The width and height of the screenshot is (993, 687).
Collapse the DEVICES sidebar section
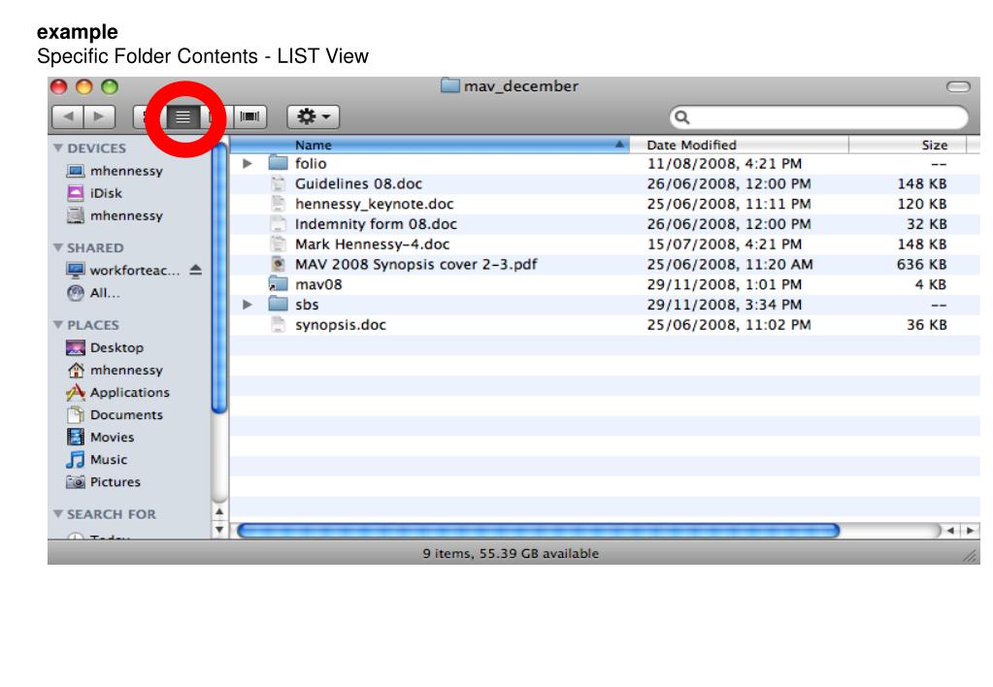58,147
